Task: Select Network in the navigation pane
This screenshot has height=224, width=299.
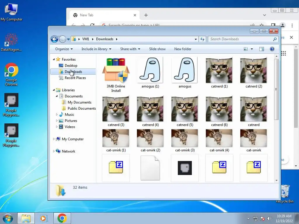Action: click(68, 151)
